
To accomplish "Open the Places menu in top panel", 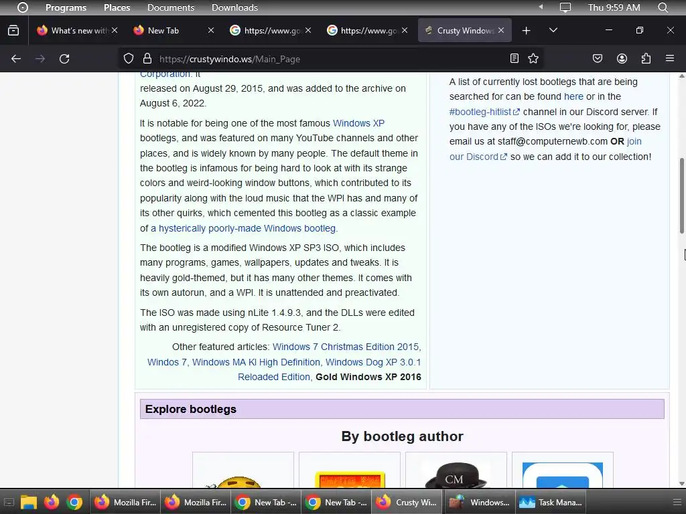I will coord(117,7).
